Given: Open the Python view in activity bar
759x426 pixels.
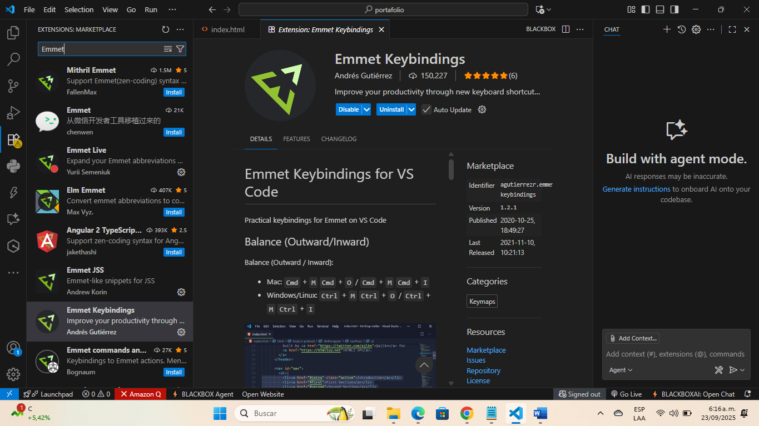Looking at the screenshot, I should [13, 166].
